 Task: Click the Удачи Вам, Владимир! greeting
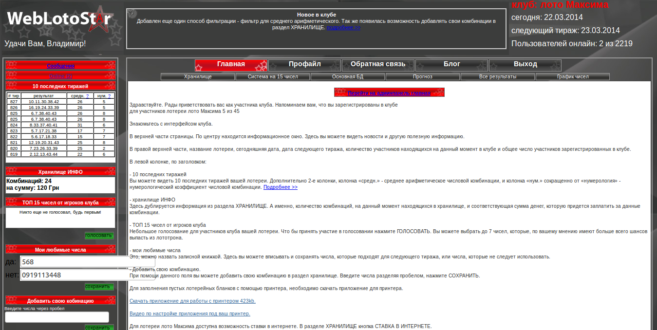tap(45, 44)
